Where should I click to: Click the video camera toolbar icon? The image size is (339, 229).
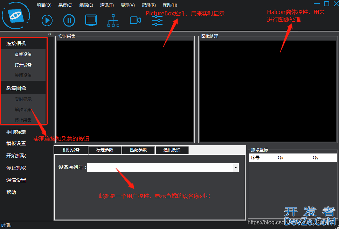(x=135, y=20)
